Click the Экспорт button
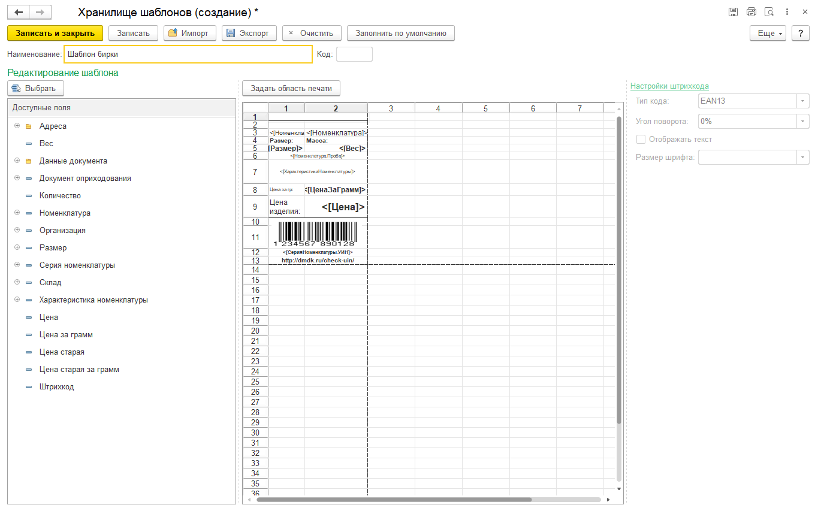The height and width of the screenshot is (511, 821). [x=249, y=34]
